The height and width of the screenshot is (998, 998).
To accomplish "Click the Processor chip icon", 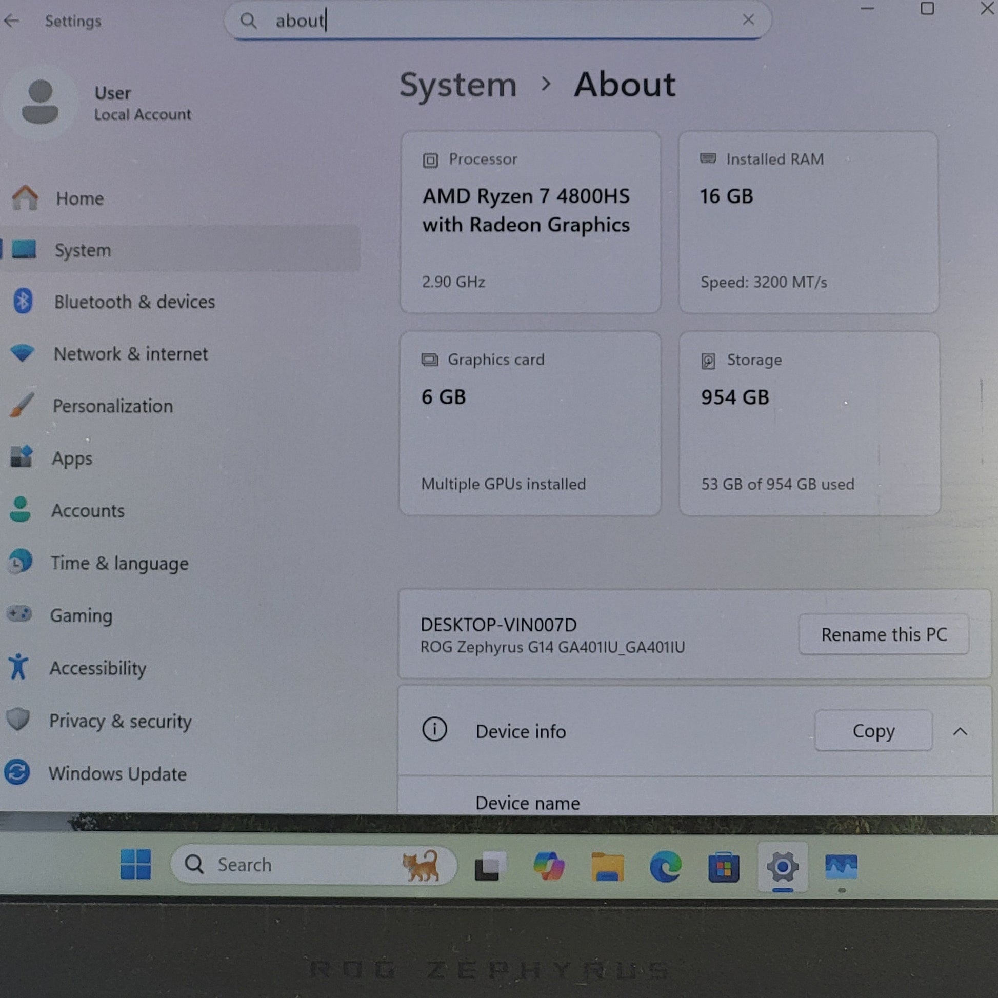I will point(430,160).
